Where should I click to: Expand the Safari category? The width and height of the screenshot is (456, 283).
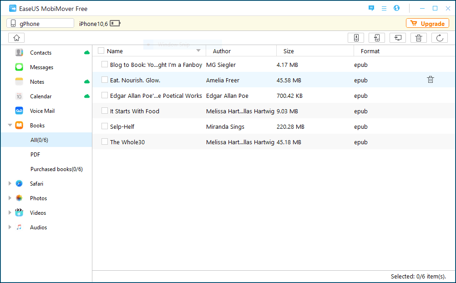tap(10, 184)
